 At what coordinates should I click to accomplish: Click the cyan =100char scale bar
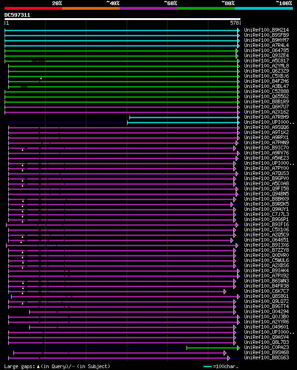pos(207,366)
